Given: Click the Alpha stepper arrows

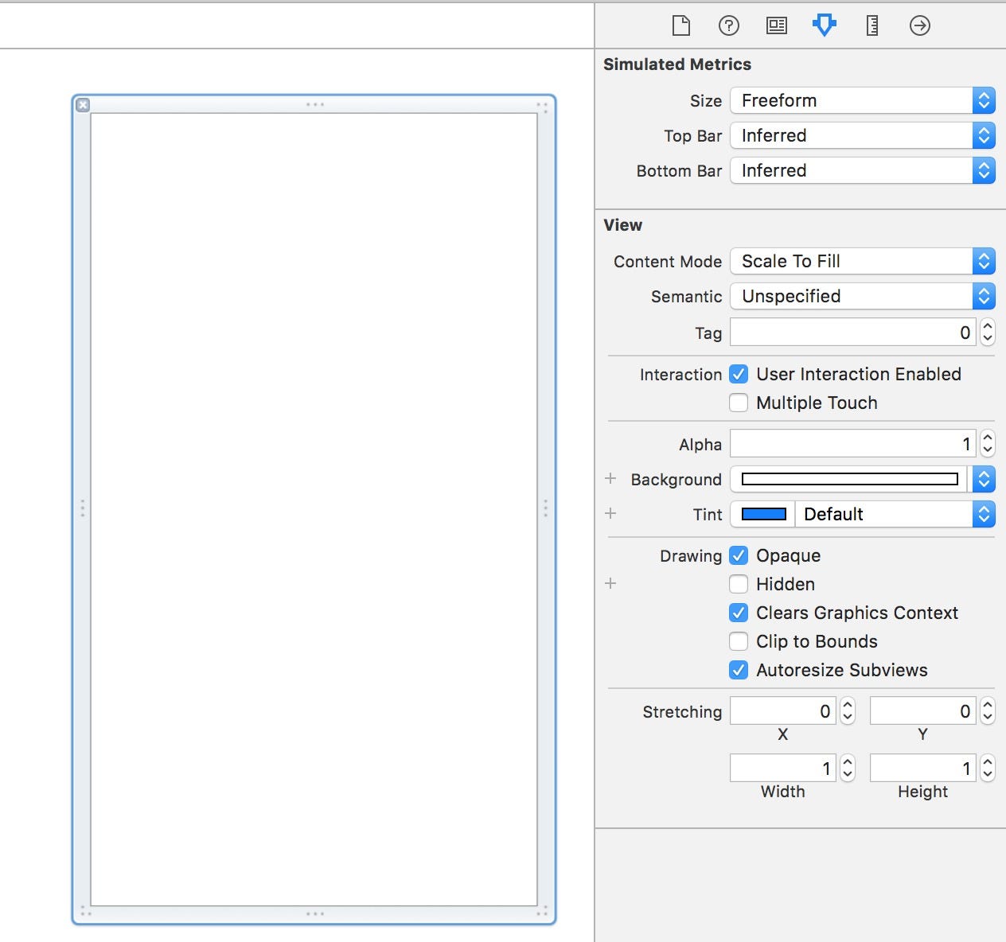Looking at the screenshot, I should (x=988, y=443).
